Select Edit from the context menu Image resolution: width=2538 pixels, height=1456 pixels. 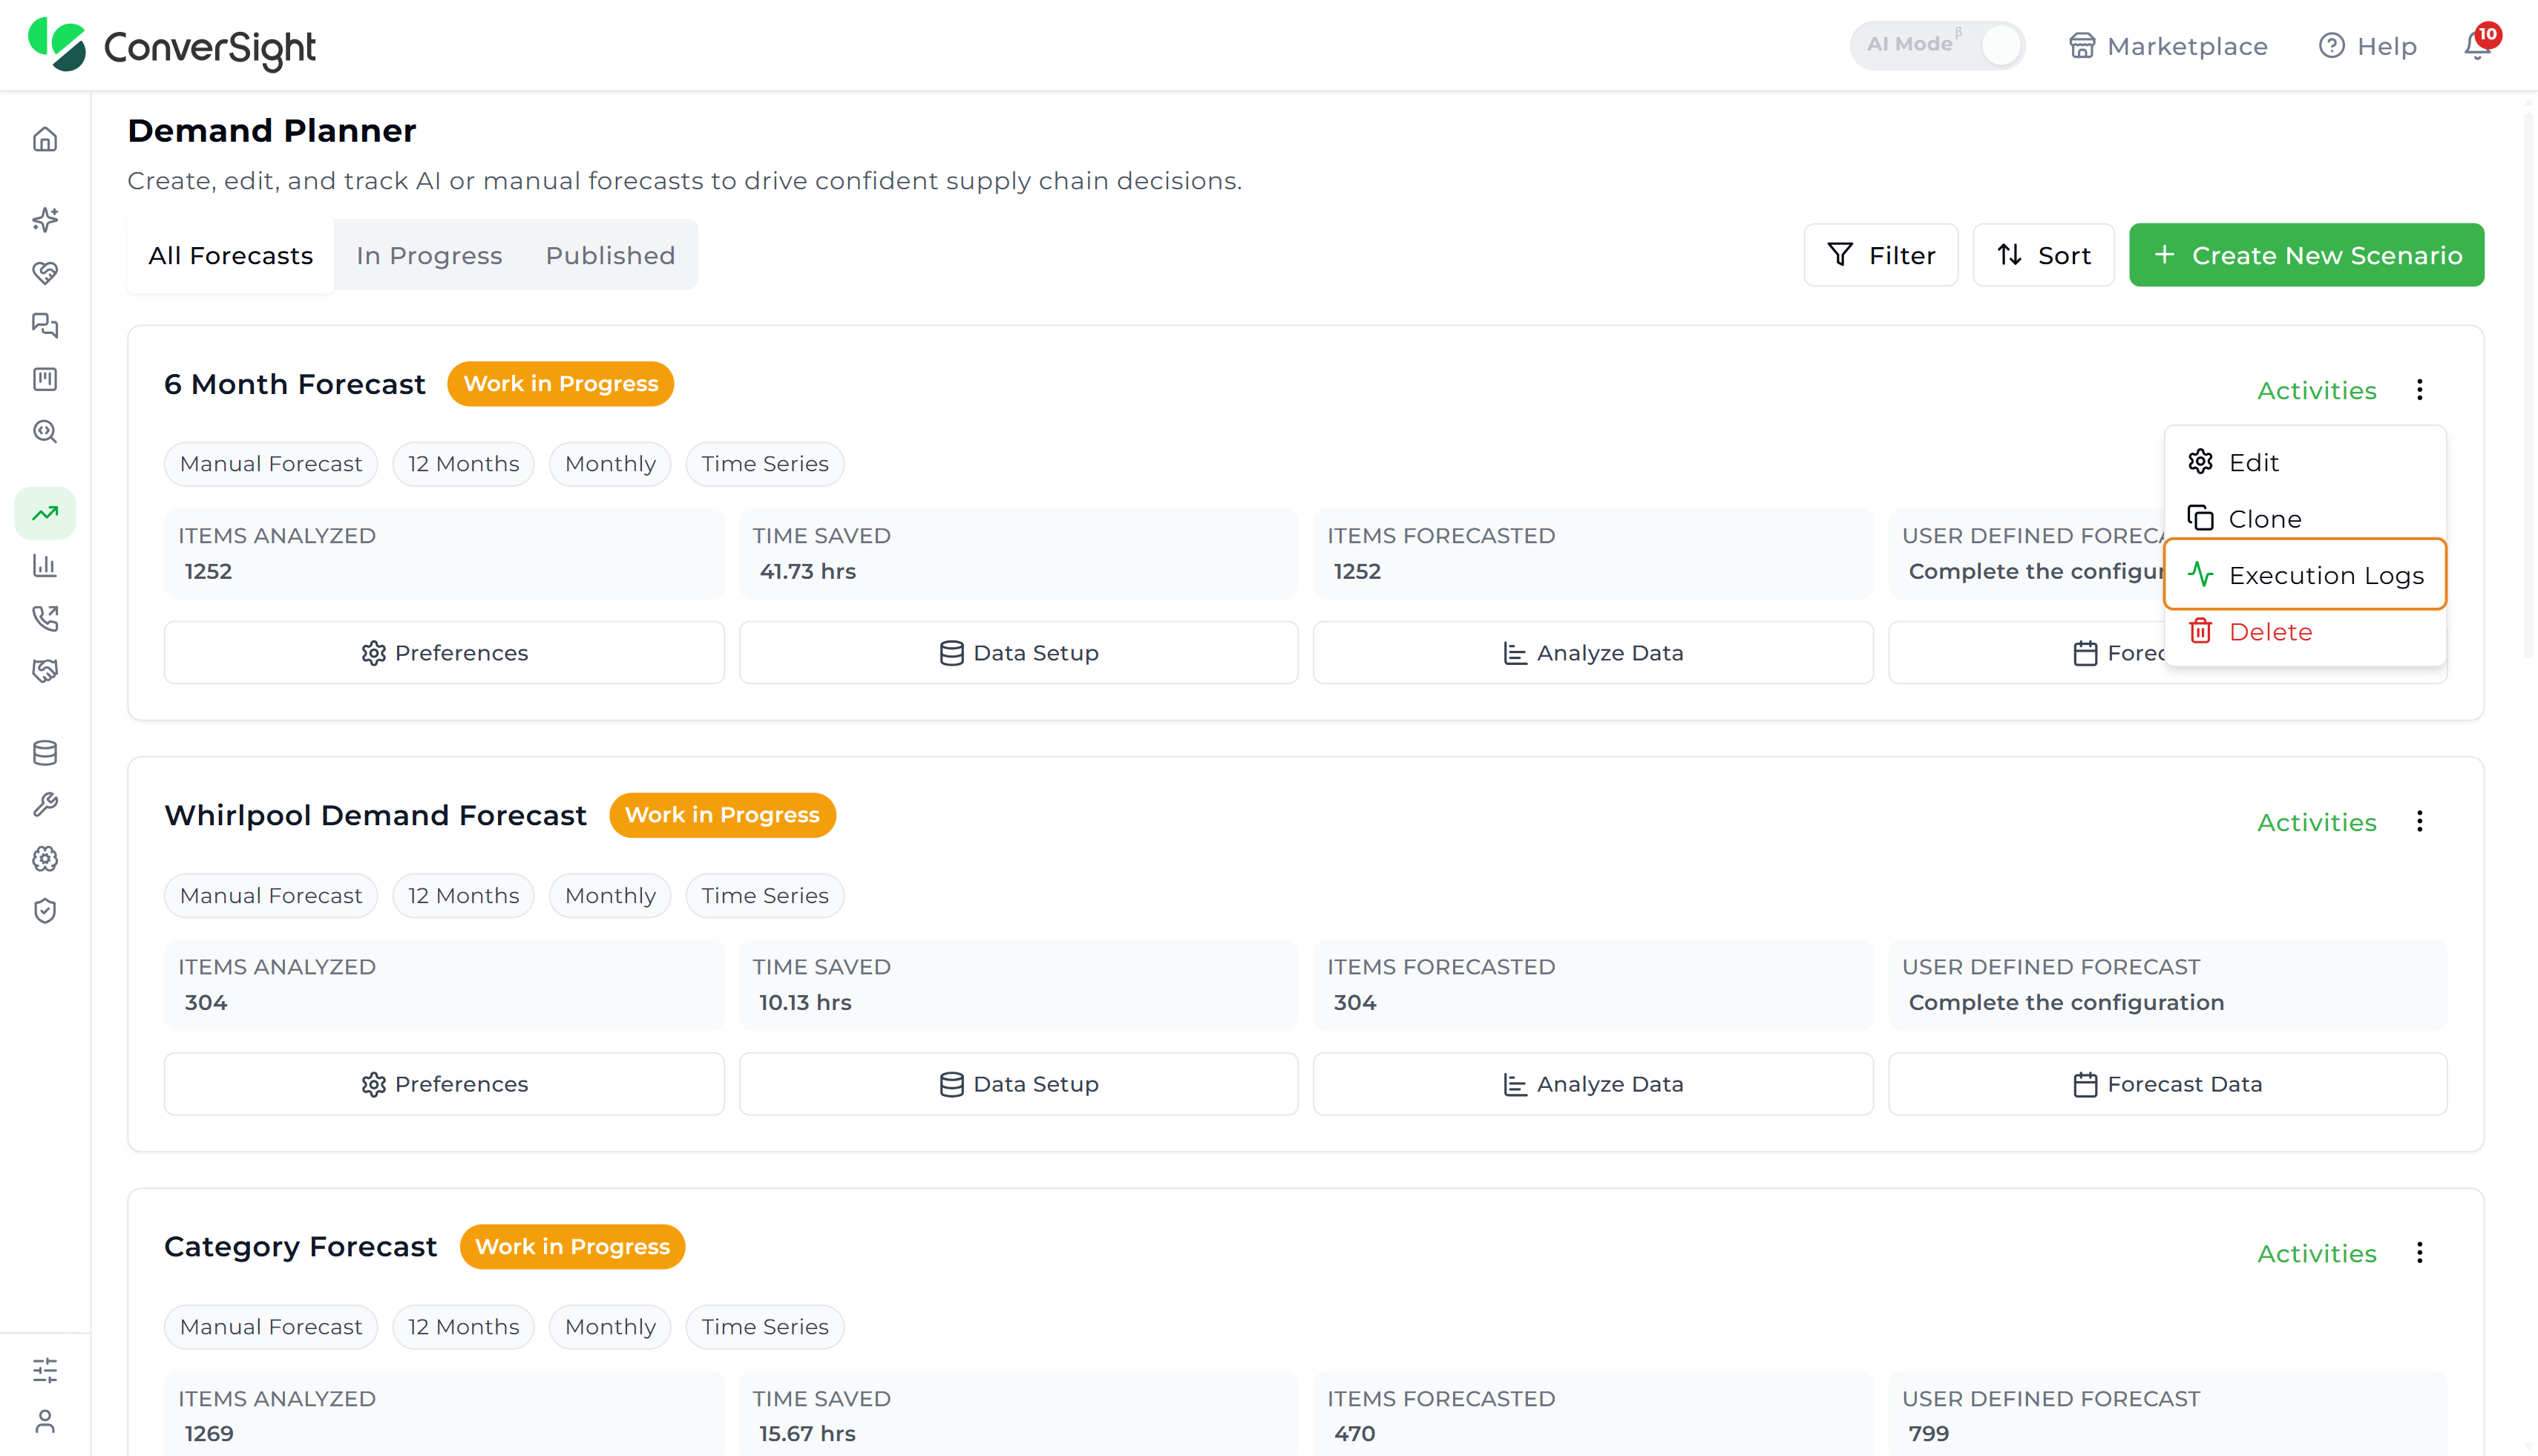pyautogui.click(x=2305, y=462)
